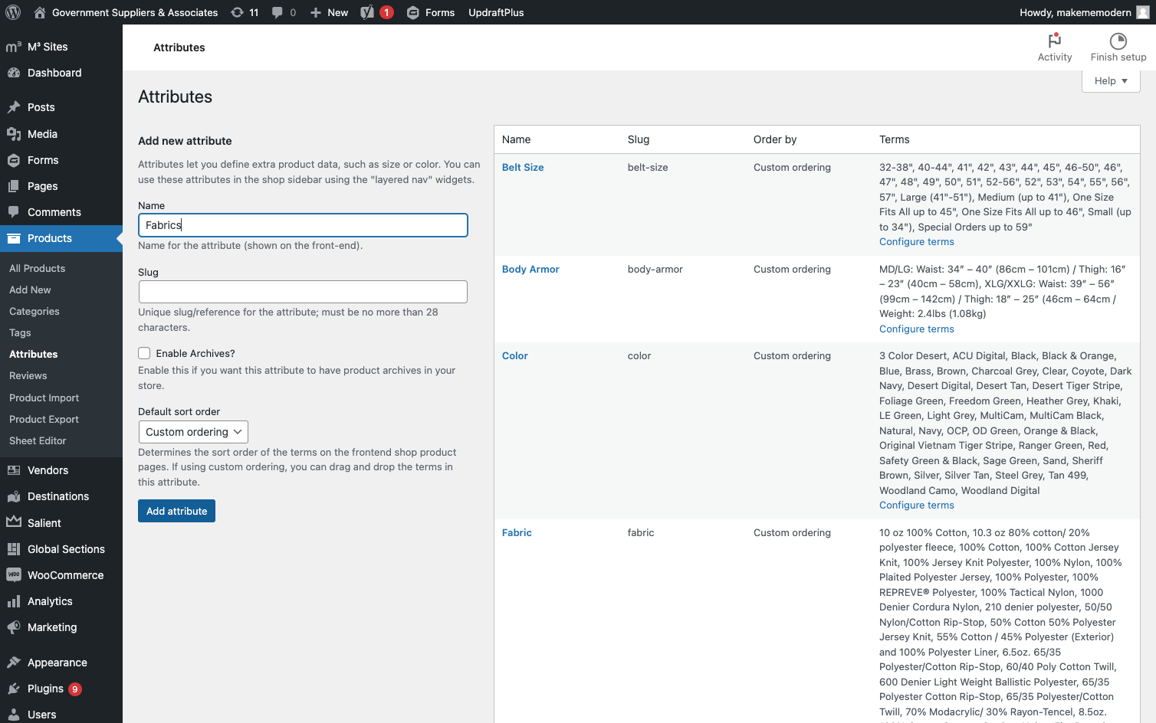The width and height of the screenshot is (1156, 723).
Task: Click the Yoast SEO icon in the admin bar
Action: 368,12
